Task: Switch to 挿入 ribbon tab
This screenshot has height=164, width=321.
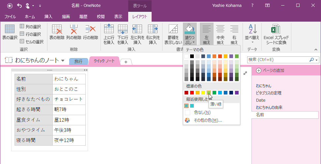Action: point(48,17)
